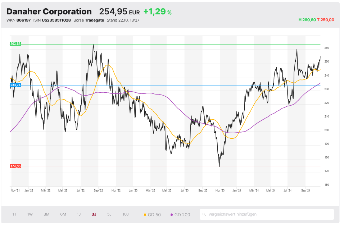Click the Nov '23 axis label
344x226 pixels.
[220, 190]
